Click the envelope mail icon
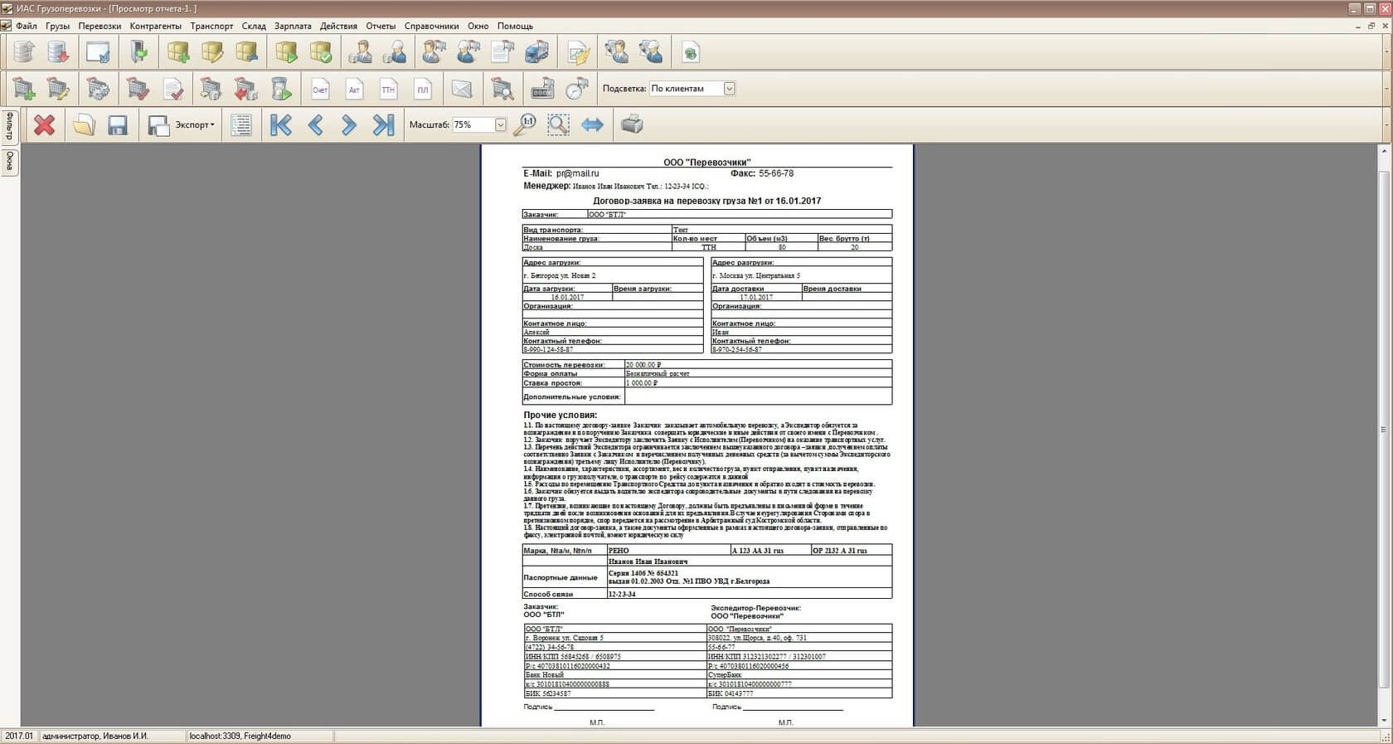 pos(462,88)
